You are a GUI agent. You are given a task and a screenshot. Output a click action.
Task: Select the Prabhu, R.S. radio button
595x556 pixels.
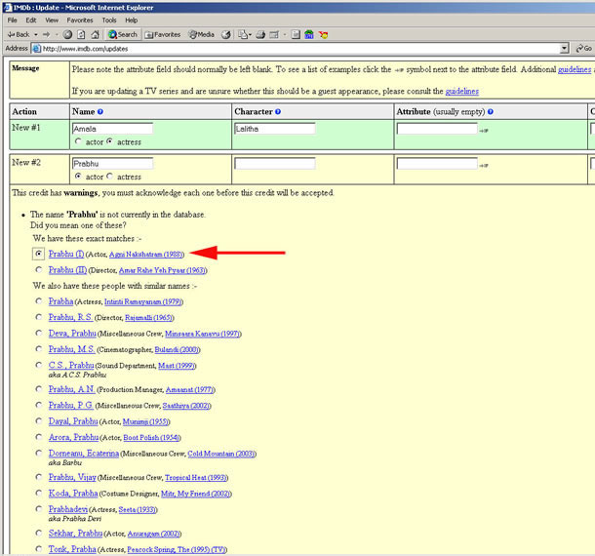(x=38, y=317)
